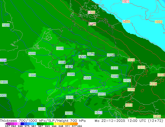Click the orange arrow end of the color scale
The height and width of the screenshot is (127, 165).
point(78,124)
